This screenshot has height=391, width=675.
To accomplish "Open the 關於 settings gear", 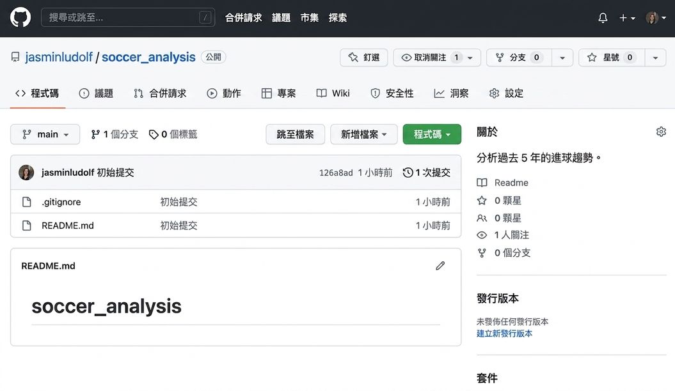I will click(661, 132).
